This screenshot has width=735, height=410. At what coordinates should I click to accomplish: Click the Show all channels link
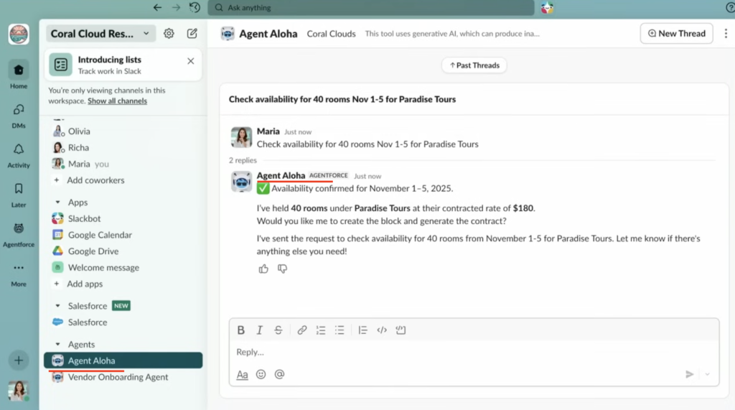point(117,101)
